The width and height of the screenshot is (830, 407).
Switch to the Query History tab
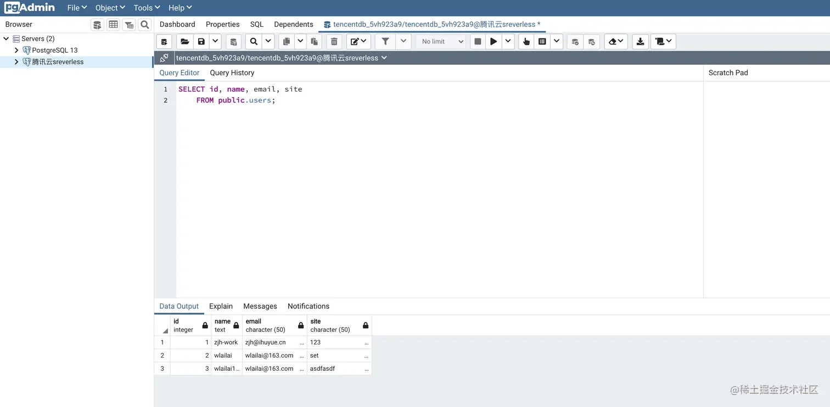point(232,73)
